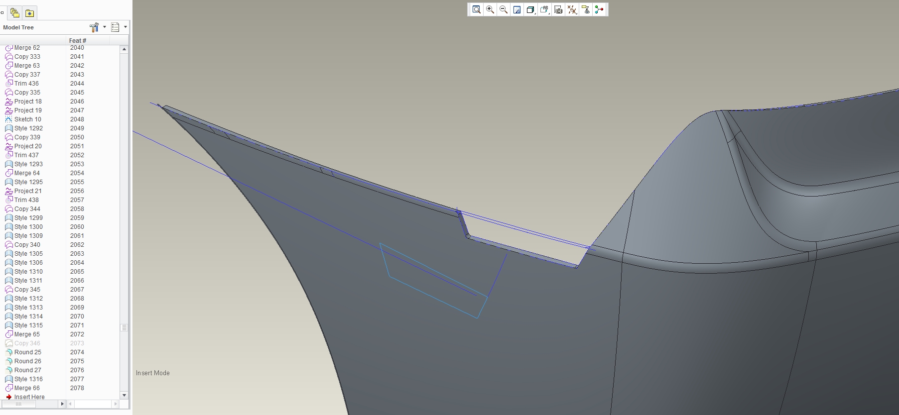Click the model tree scroll up arrow

point(124,49)
